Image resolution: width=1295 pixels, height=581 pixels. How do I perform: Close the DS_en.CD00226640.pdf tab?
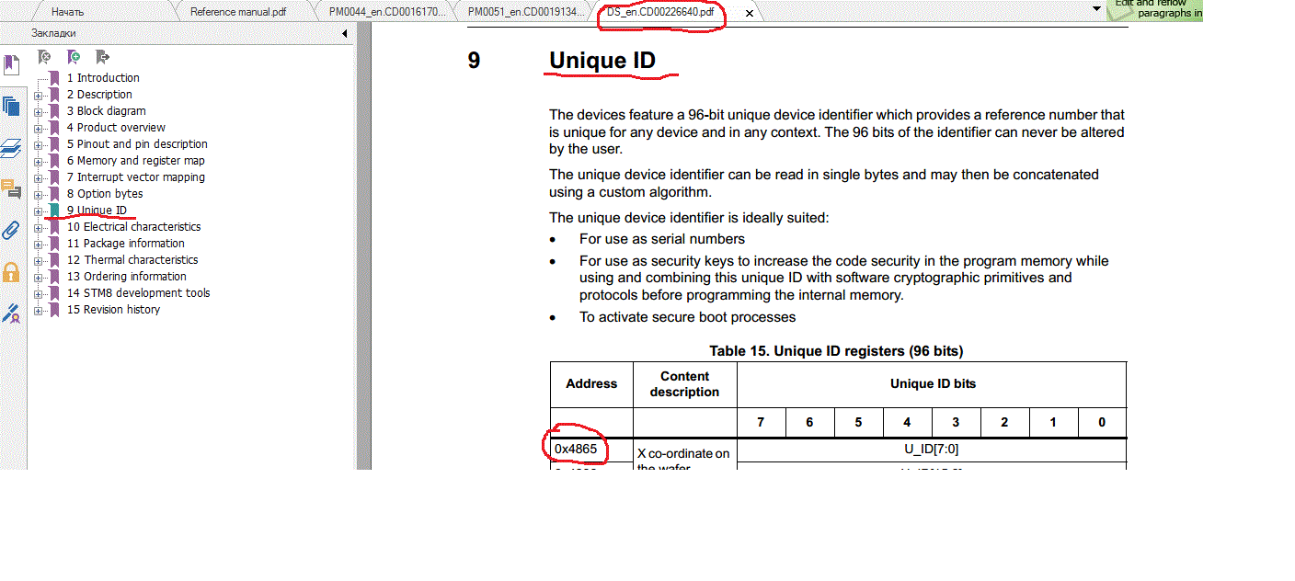(x=750, y=13)
